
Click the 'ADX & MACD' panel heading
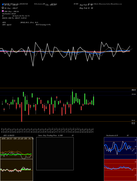(9, 135)
